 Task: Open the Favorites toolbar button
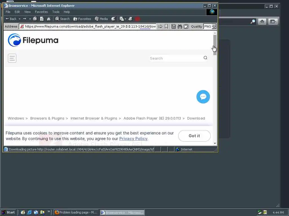point(82,19)
